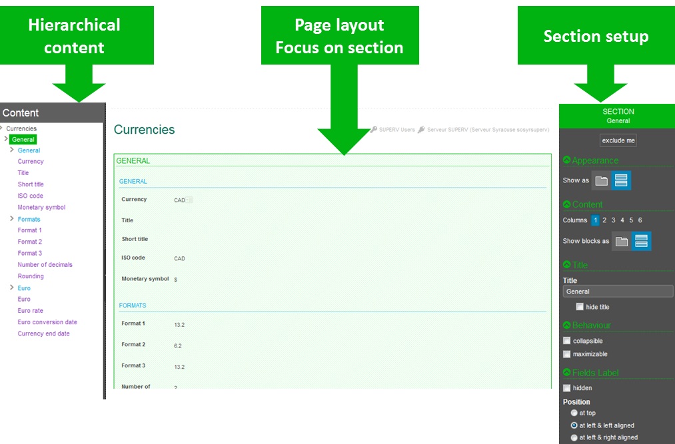This screenshot has width=675, height=444.
Task: Check the maximizable option
Action: pos(567,354)
